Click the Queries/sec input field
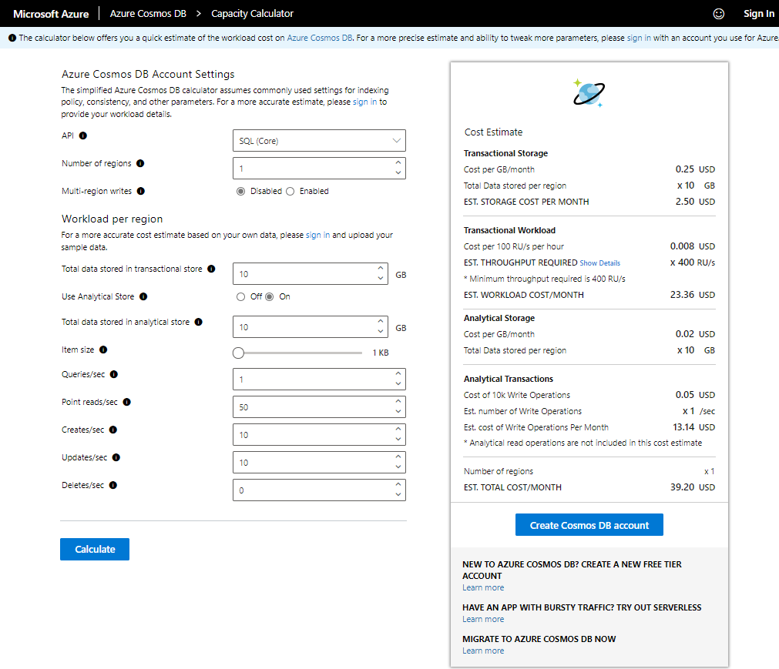The image size is (779, 669). tap(319, 380)
